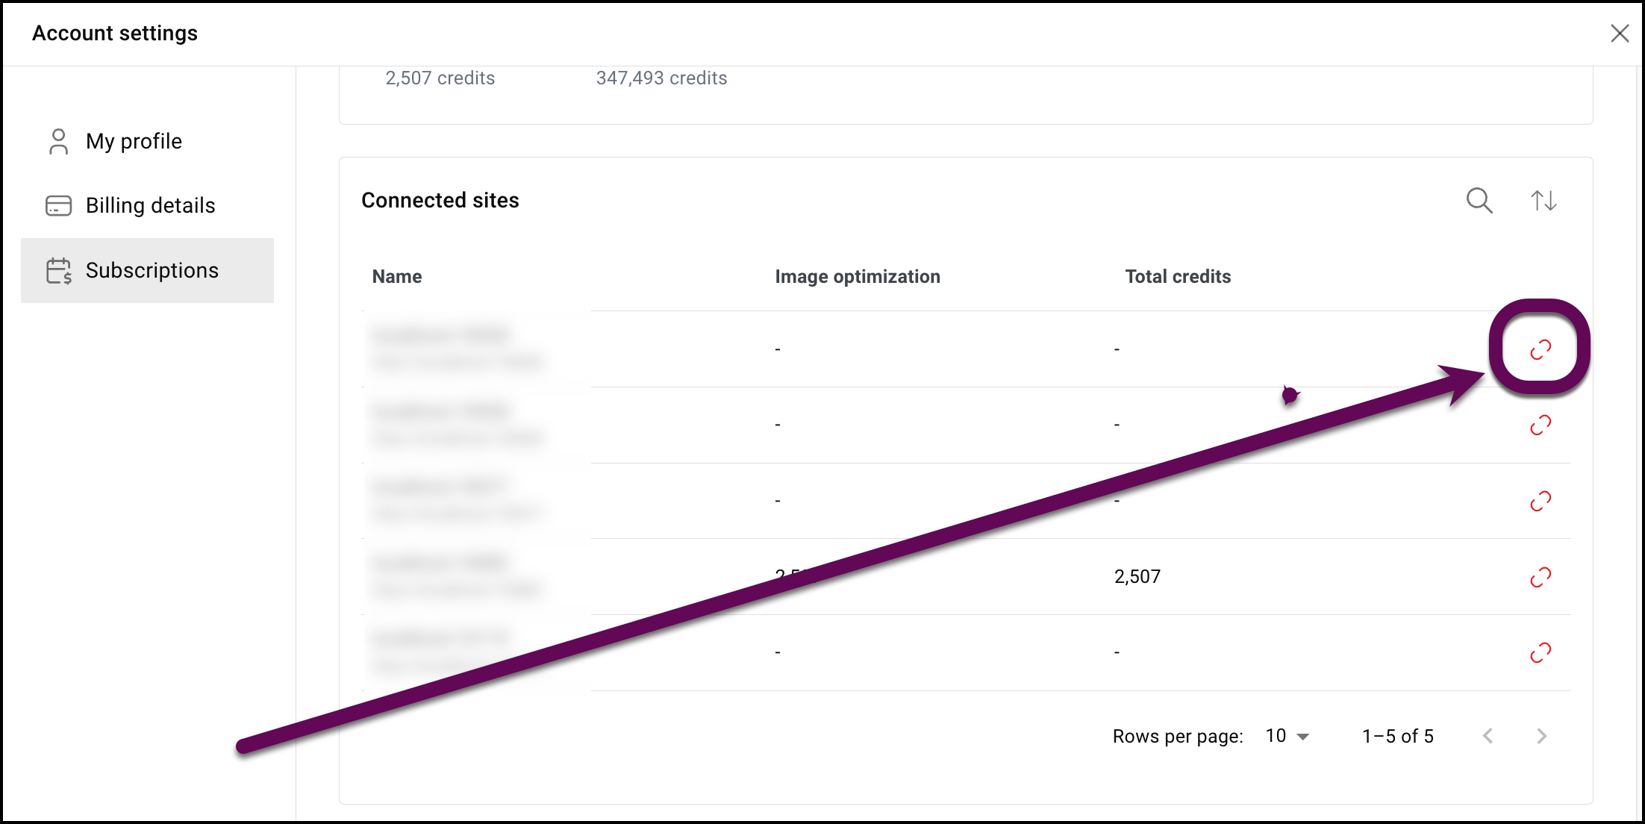Screen dimensions: 1645x824
Task: Click the unlink icon on the second site row
Action: pos(1541,425)
